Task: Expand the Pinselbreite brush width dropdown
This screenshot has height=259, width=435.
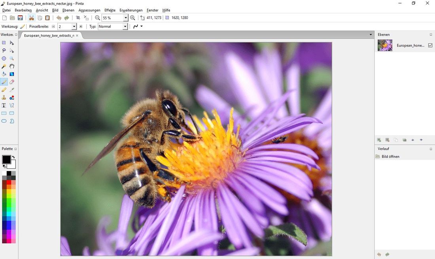Action: pos(74,26)
